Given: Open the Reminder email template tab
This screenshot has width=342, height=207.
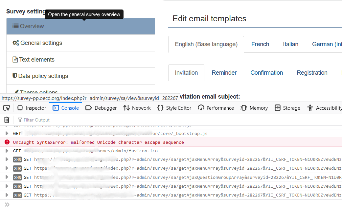Looking at the screenshot, I should tap(224, 73).
